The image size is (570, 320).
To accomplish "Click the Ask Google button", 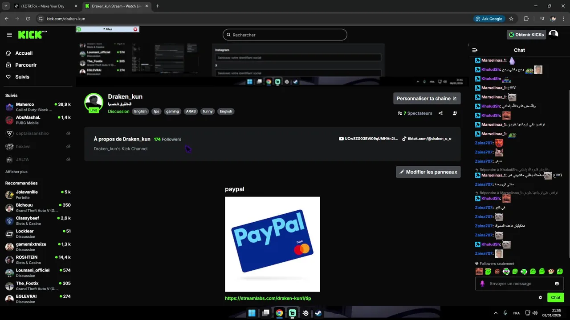I will point(489,19).
